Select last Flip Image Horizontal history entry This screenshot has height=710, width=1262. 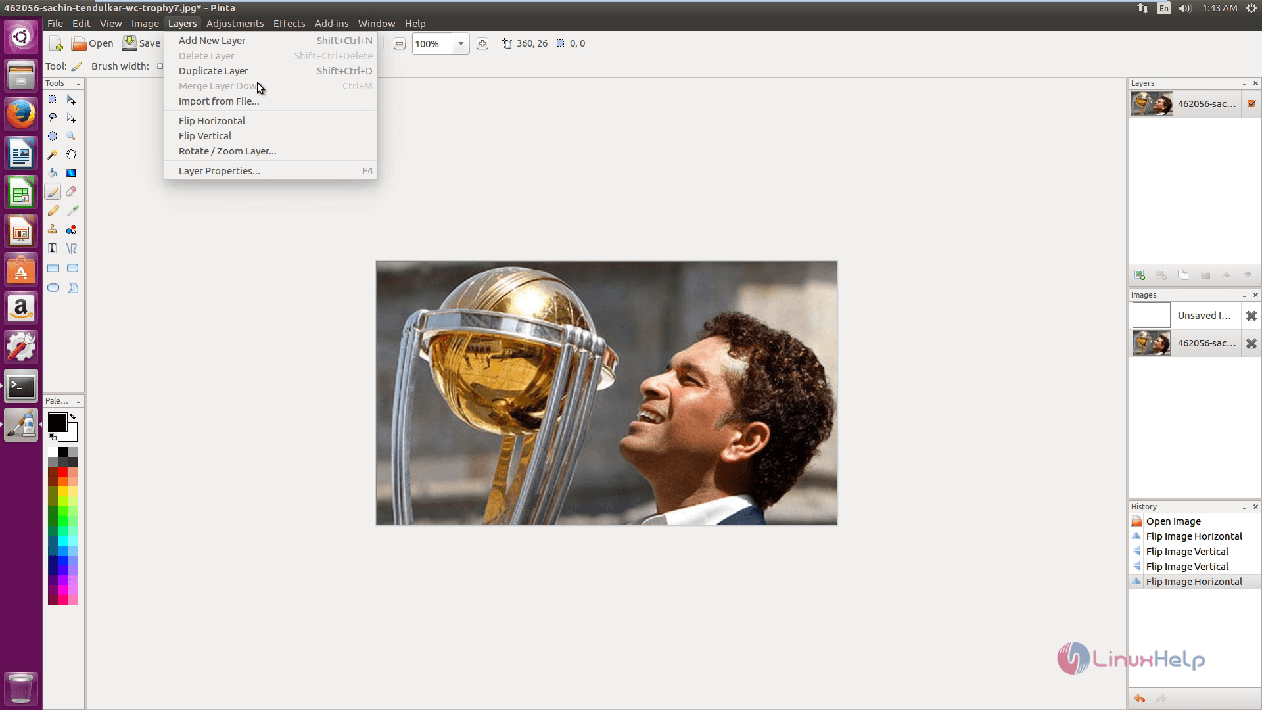click(x=1195, y=582)
